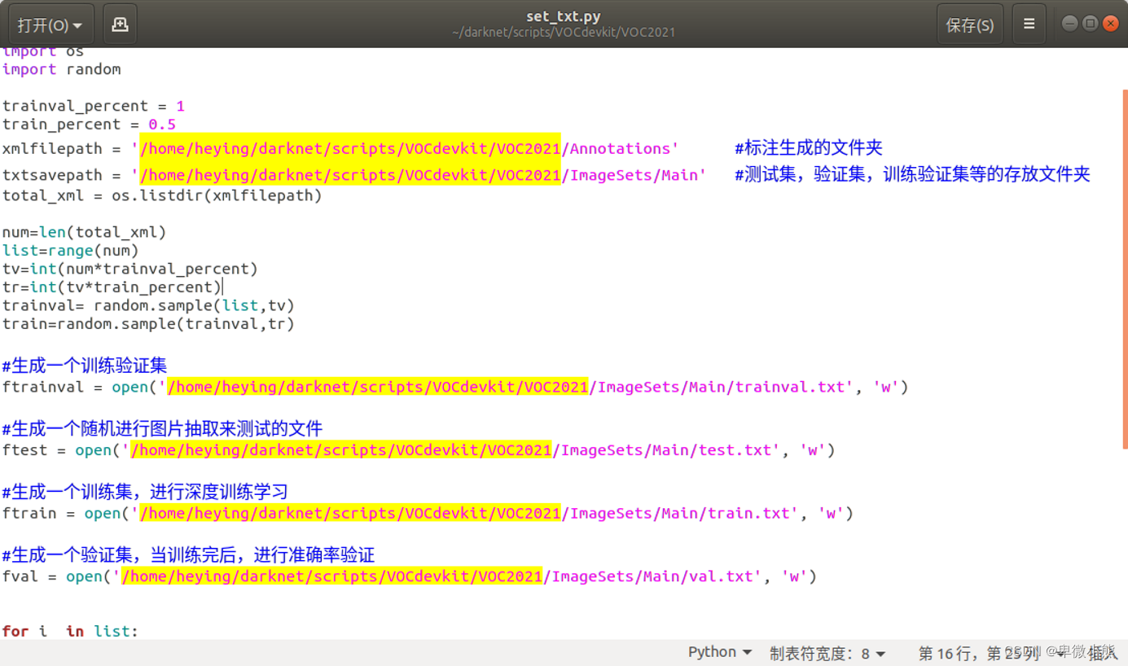Click the line 'train=random.sample(trainval,tr)'

(148, 324)
